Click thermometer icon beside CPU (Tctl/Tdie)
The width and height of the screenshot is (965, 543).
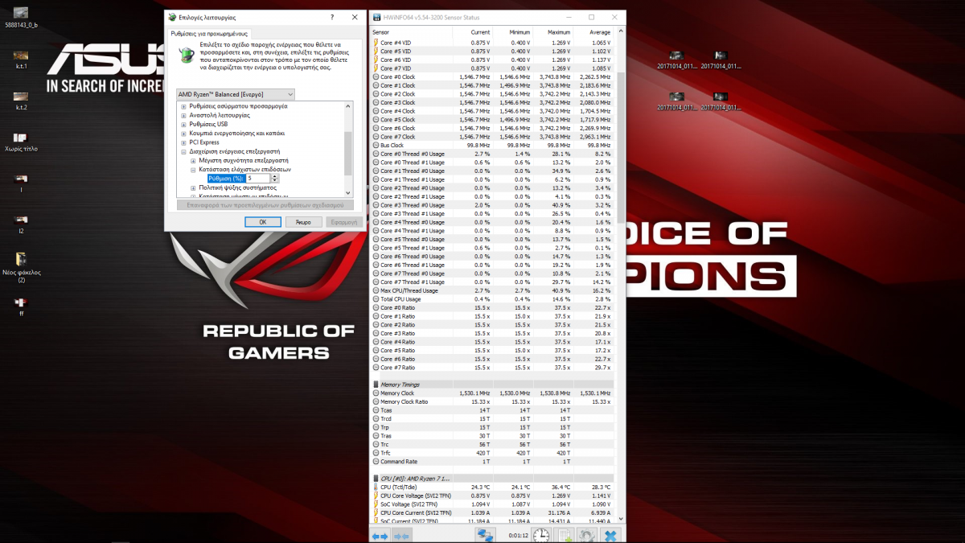click(376, 487)
